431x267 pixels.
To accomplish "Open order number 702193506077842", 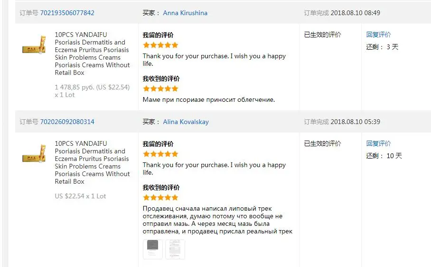I will pyautogui.click(x=67, y=13).
